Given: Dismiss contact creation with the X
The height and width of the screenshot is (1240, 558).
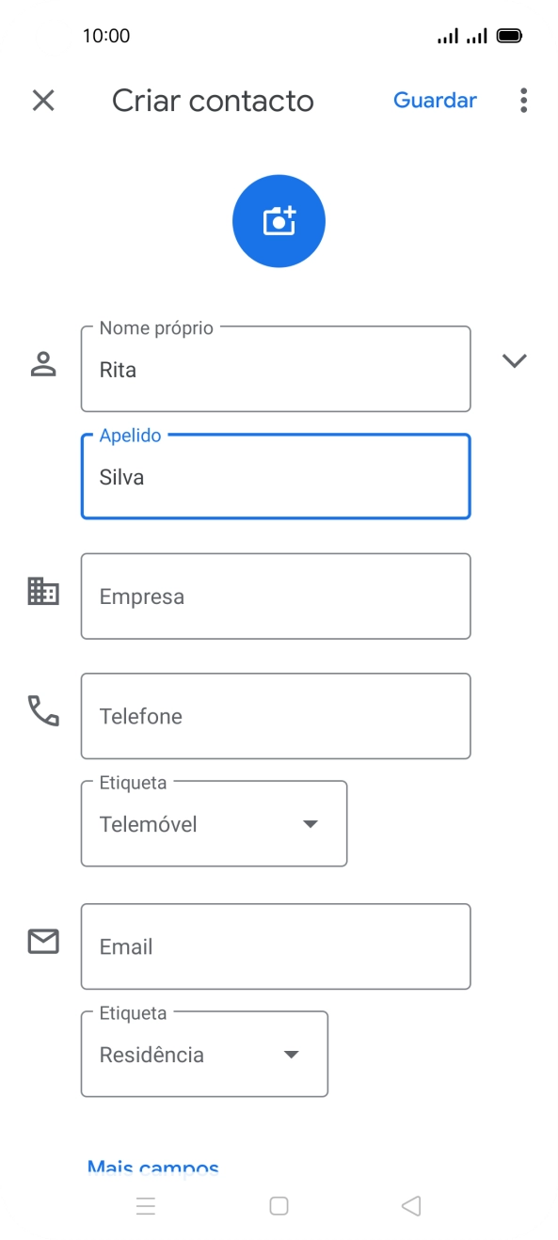Looking at the screenshot, I should point(42,100).
